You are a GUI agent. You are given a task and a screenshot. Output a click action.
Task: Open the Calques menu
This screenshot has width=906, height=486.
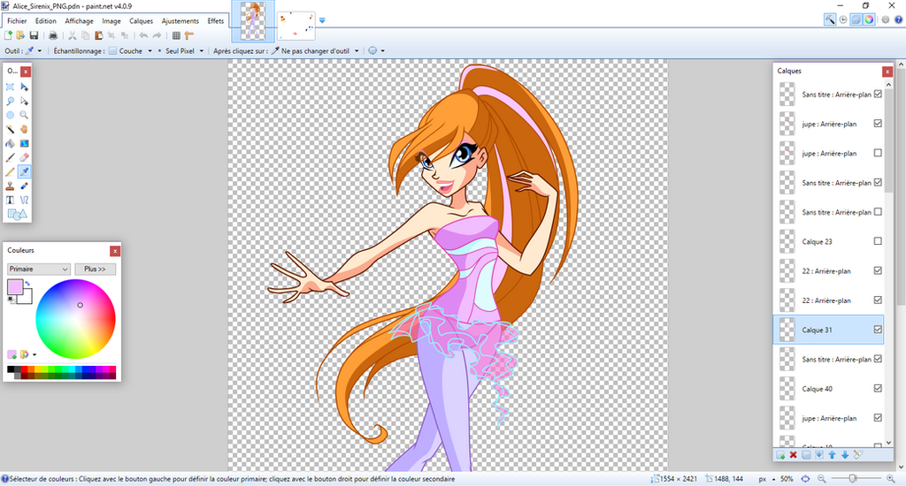[141, 21]
